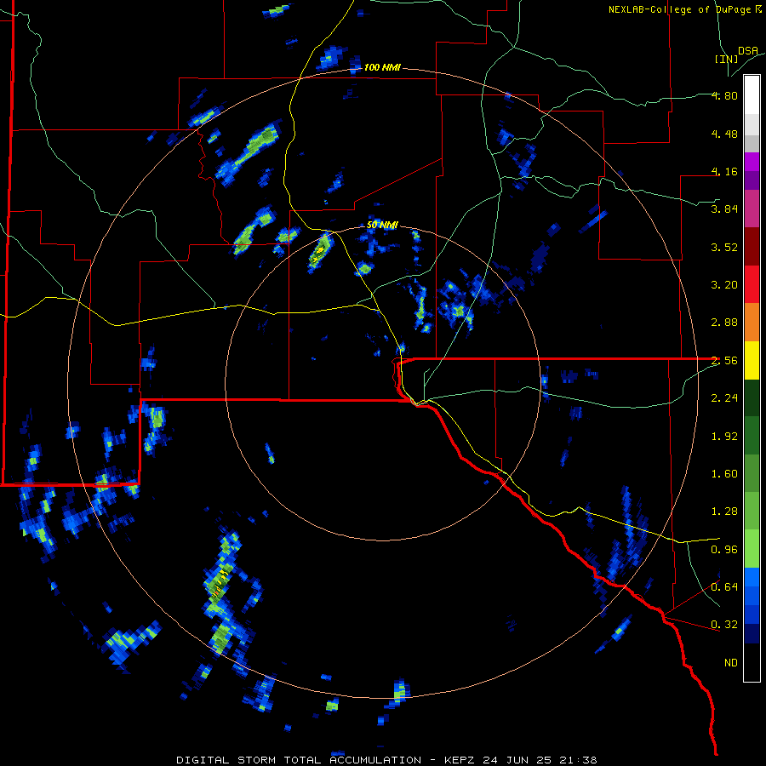
Task: Click the 3.20 legend value
Action: tap(724, 285)
